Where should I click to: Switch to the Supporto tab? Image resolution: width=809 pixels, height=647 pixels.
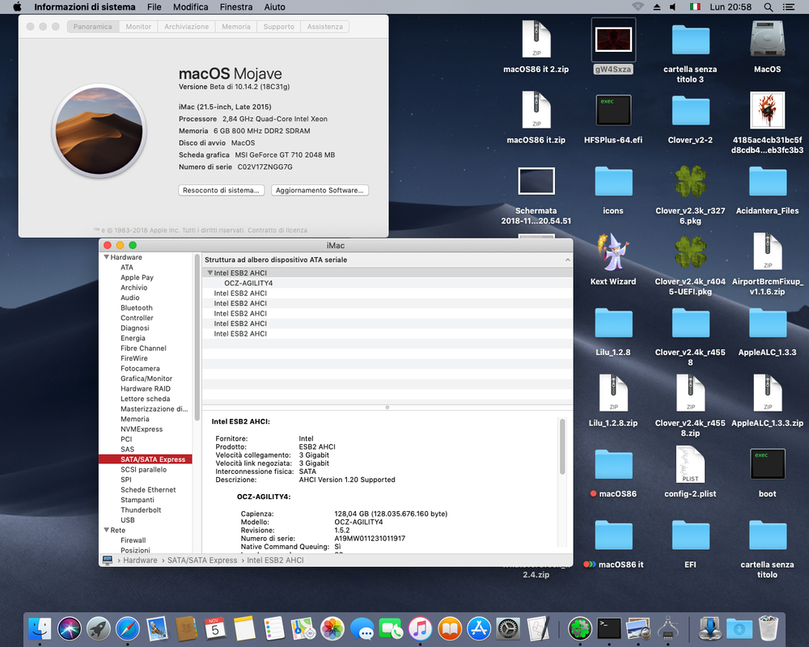click(278, 27)
